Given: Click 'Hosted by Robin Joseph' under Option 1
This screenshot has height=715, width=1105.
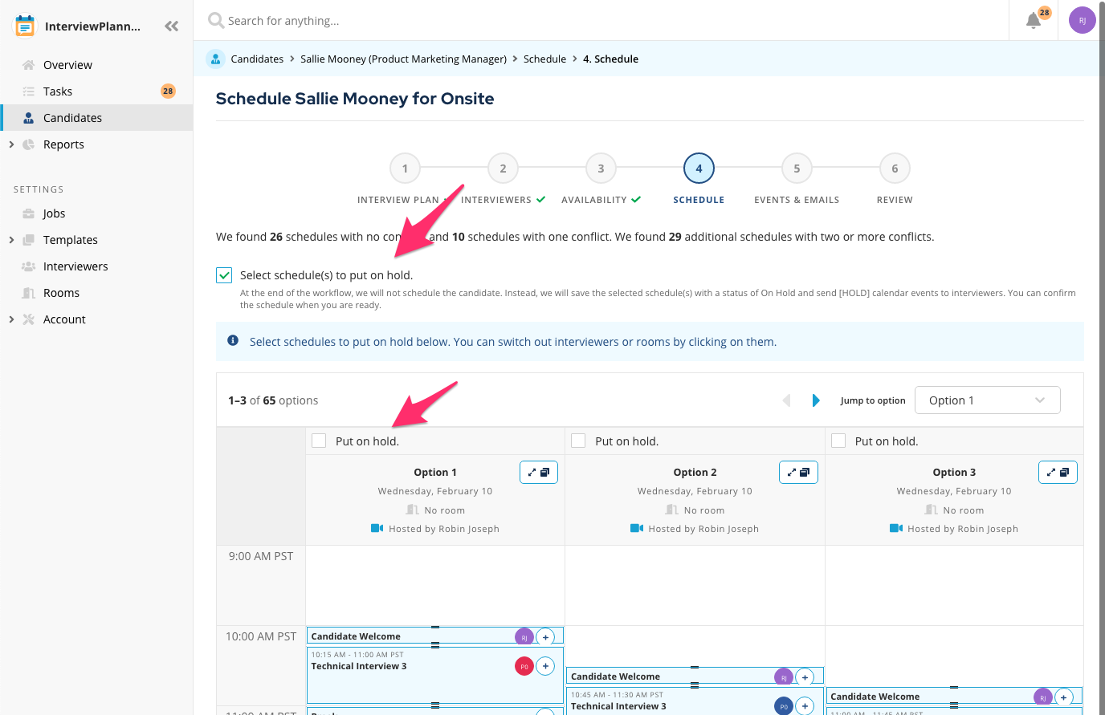Looking at the screenshot, I should pos(444,529).
